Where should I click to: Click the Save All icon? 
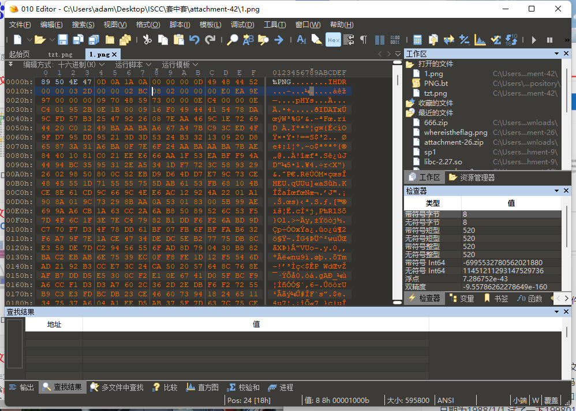click(x=94, y=40)
